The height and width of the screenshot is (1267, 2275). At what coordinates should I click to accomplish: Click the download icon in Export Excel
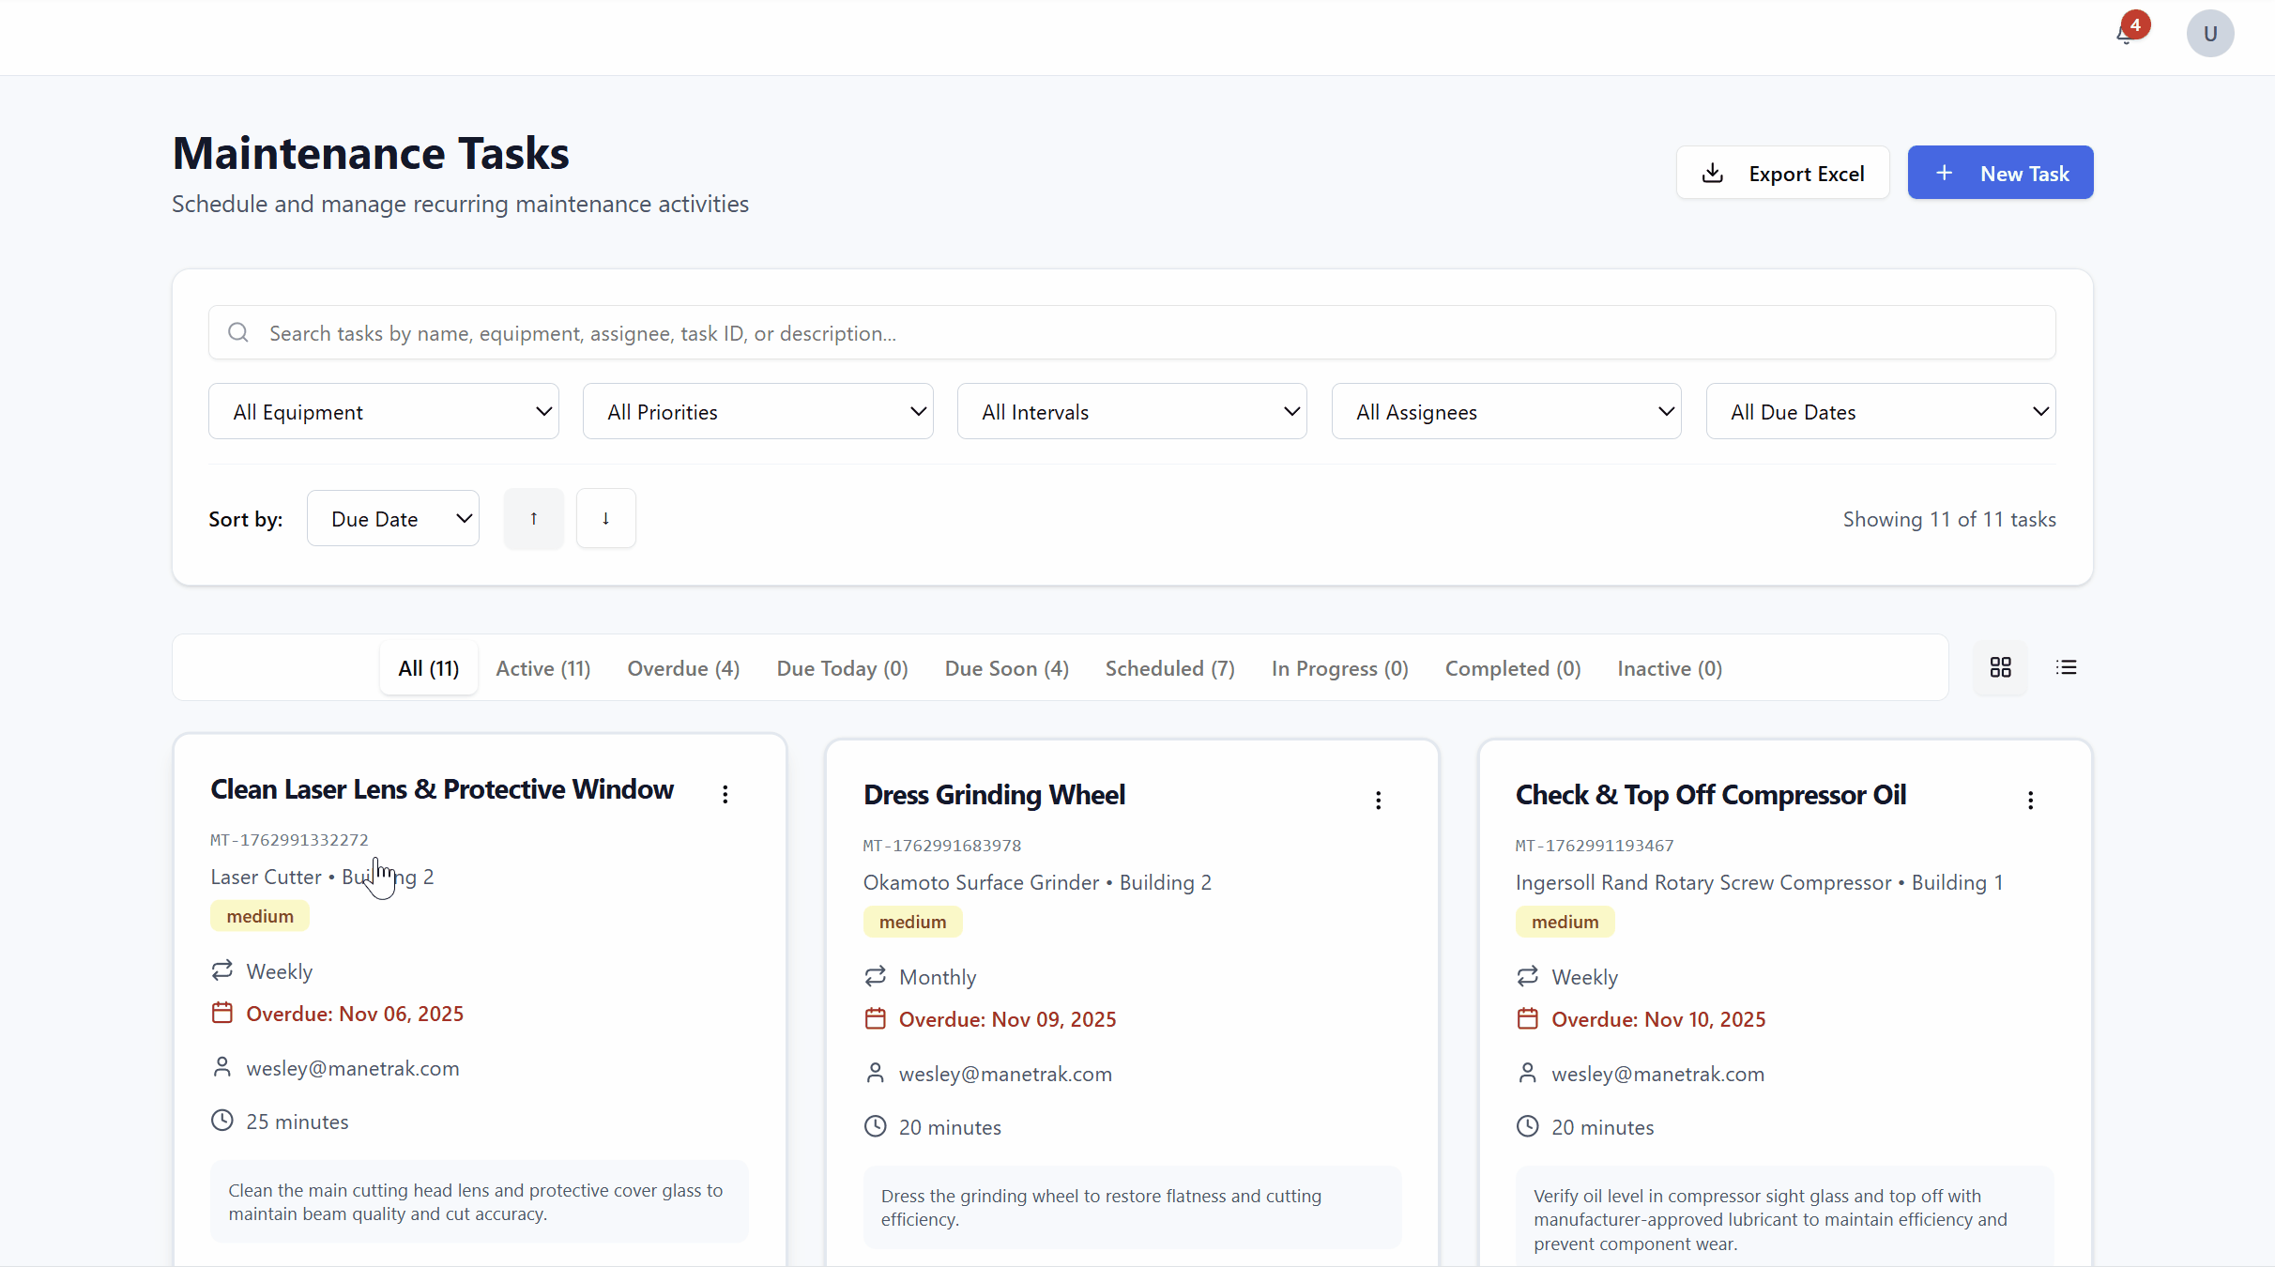point(1713,173)
